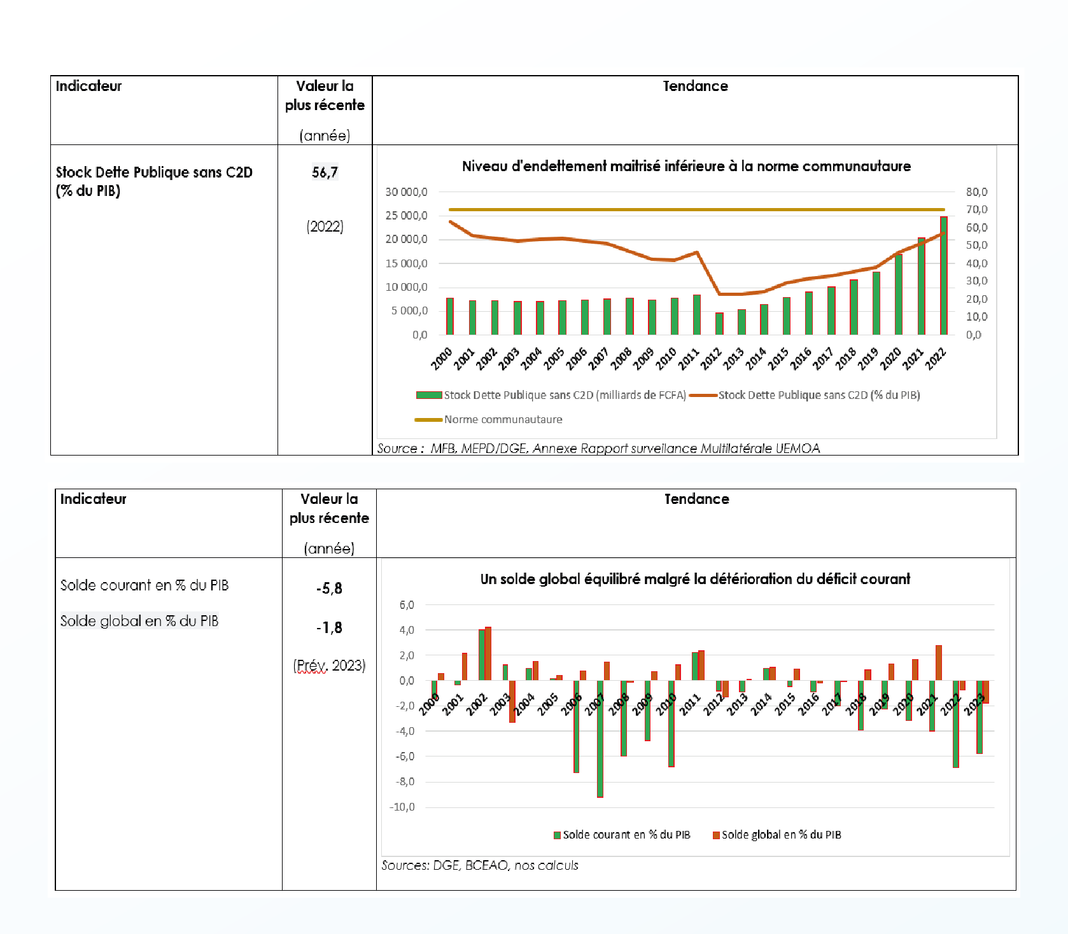Screen dimensions: 1068x934
Task: Click the 'Stock Dette Publique sans C2D' indicator label
Action: tap(154, 181)
